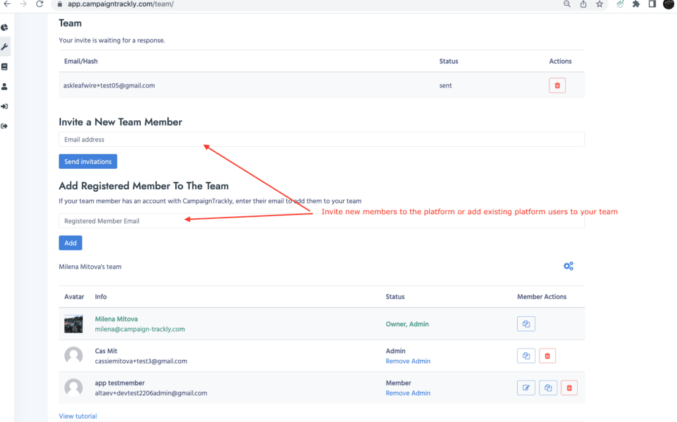
Task: Click the blue Add button
Action: click(x=71, y=243)
